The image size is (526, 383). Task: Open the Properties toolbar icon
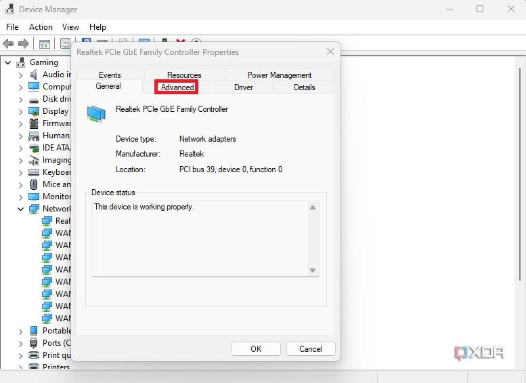point(65,43)
